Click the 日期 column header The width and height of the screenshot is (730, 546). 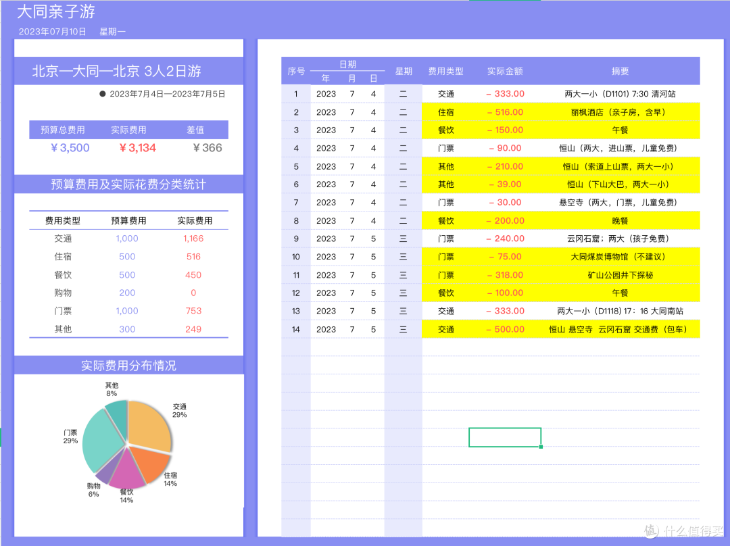tap(348, 64)
